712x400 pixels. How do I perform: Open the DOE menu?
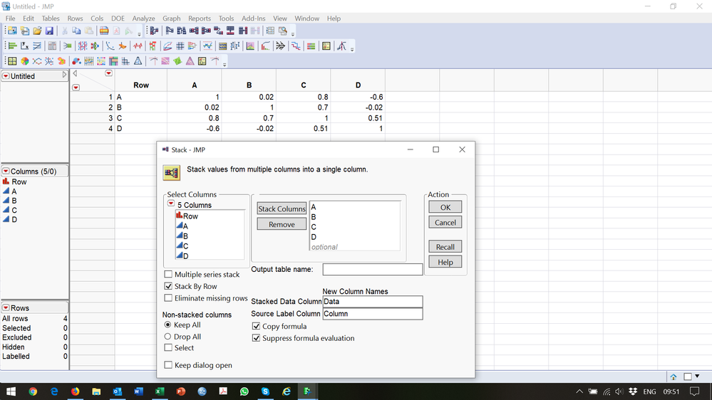click(118, 18)
